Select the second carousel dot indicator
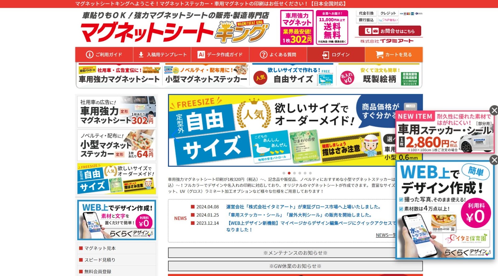Image resolution: width=498 pixels, height=276 pixels. click(x=289, y=173)
